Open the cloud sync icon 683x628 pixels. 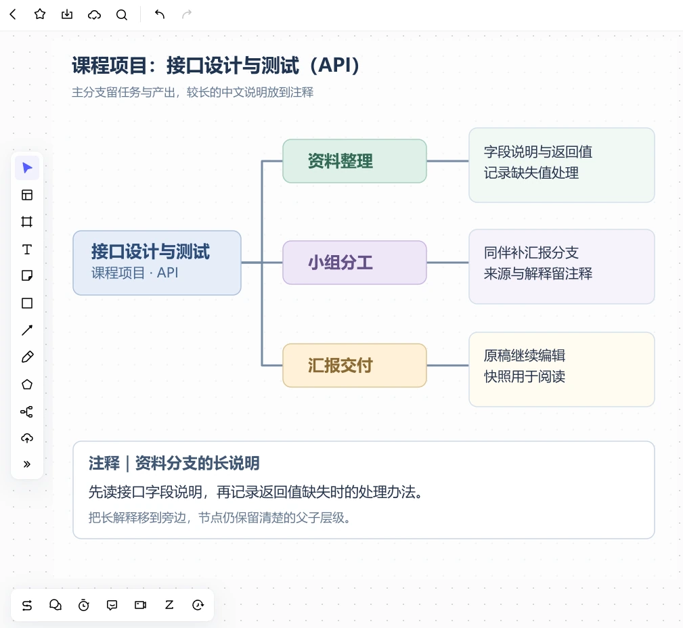coord(94,15)
